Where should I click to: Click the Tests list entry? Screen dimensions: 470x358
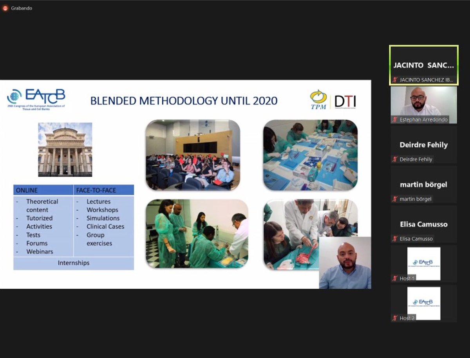(x=33, y=235)
